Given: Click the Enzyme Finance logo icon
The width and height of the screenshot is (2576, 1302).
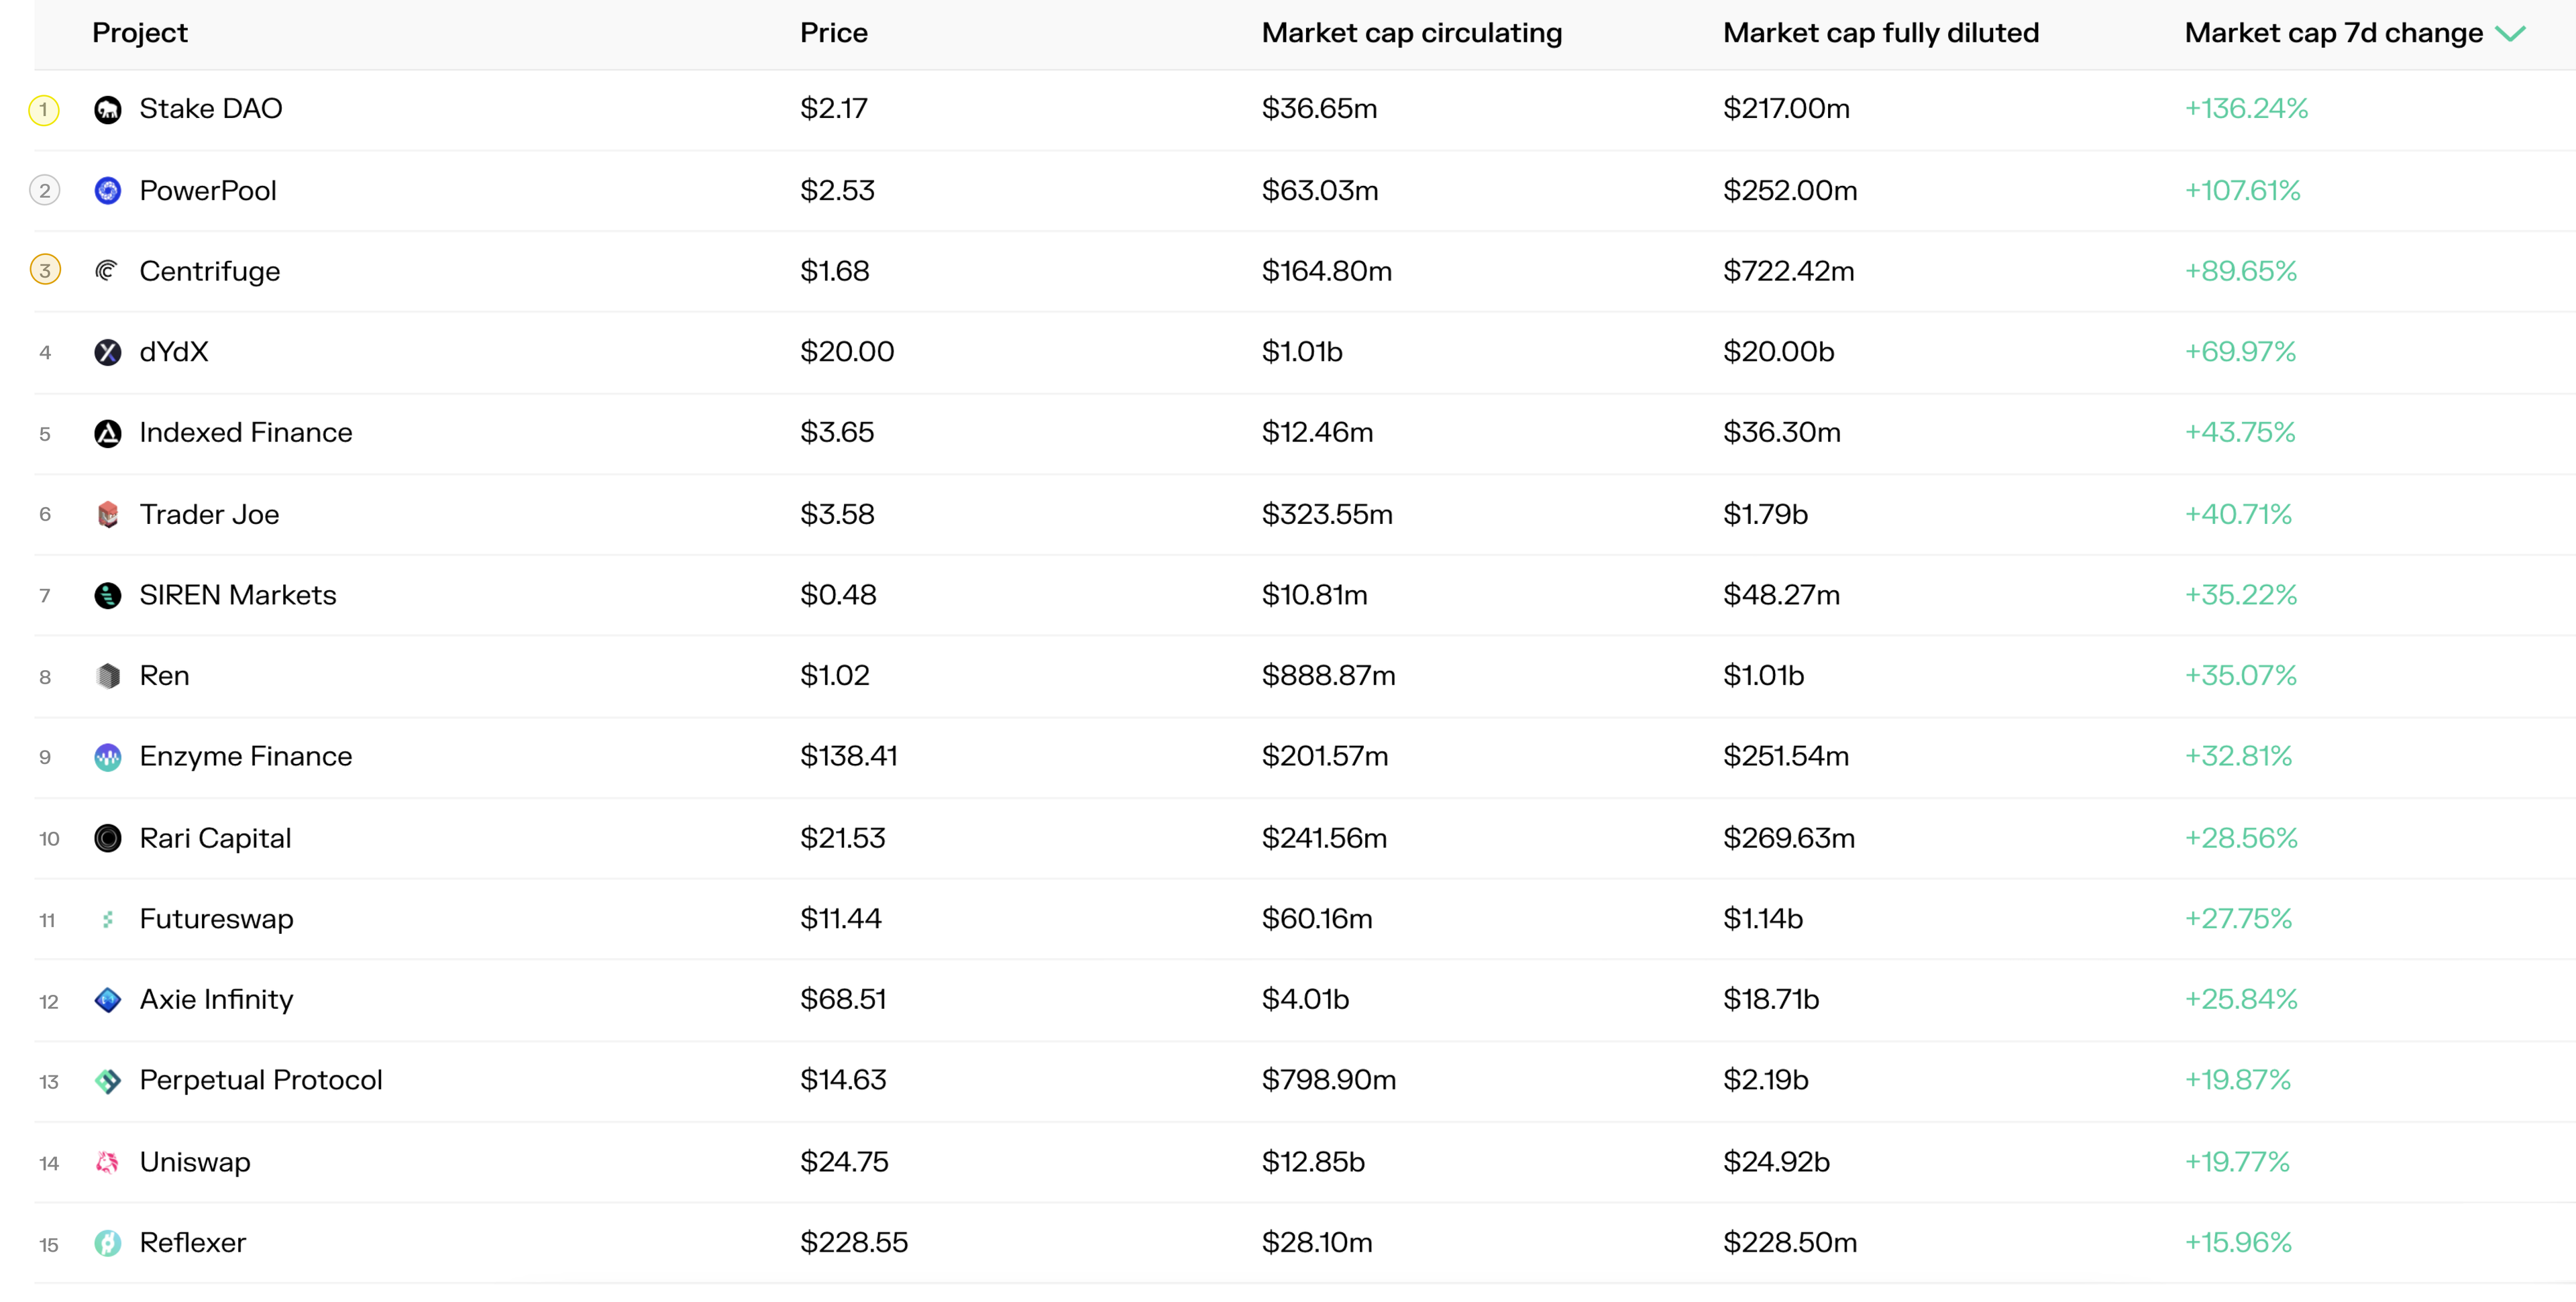Looking at the screenshot, I should 108,757.
